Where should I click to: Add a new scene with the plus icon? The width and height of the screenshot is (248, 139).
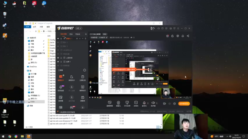86,34
